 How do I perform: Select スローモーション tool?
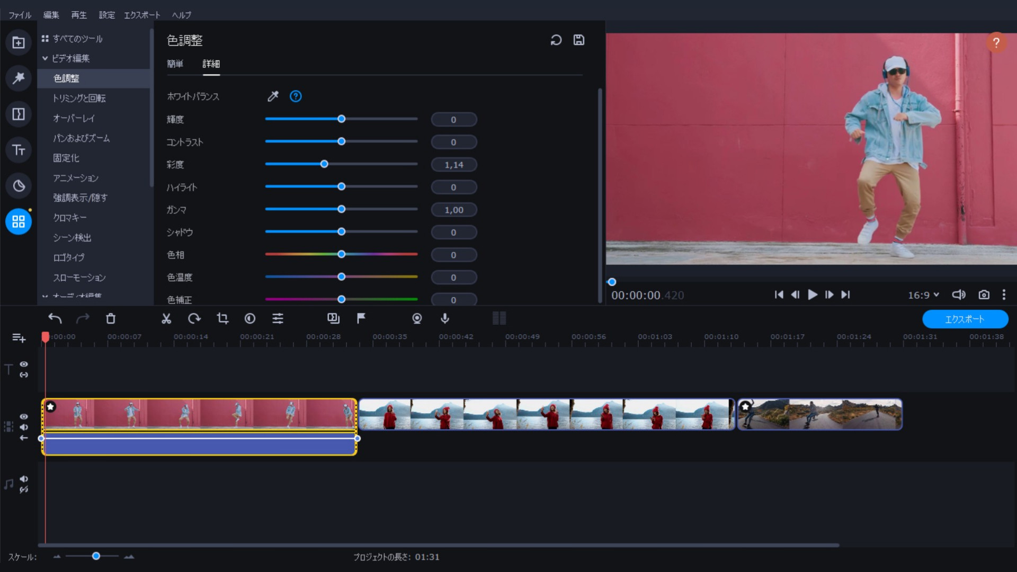[x=79, y=278]
